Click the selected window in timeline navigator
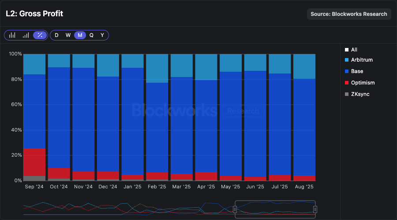Image resolution: width=397 pixels, height=220 pixels. 275,209
